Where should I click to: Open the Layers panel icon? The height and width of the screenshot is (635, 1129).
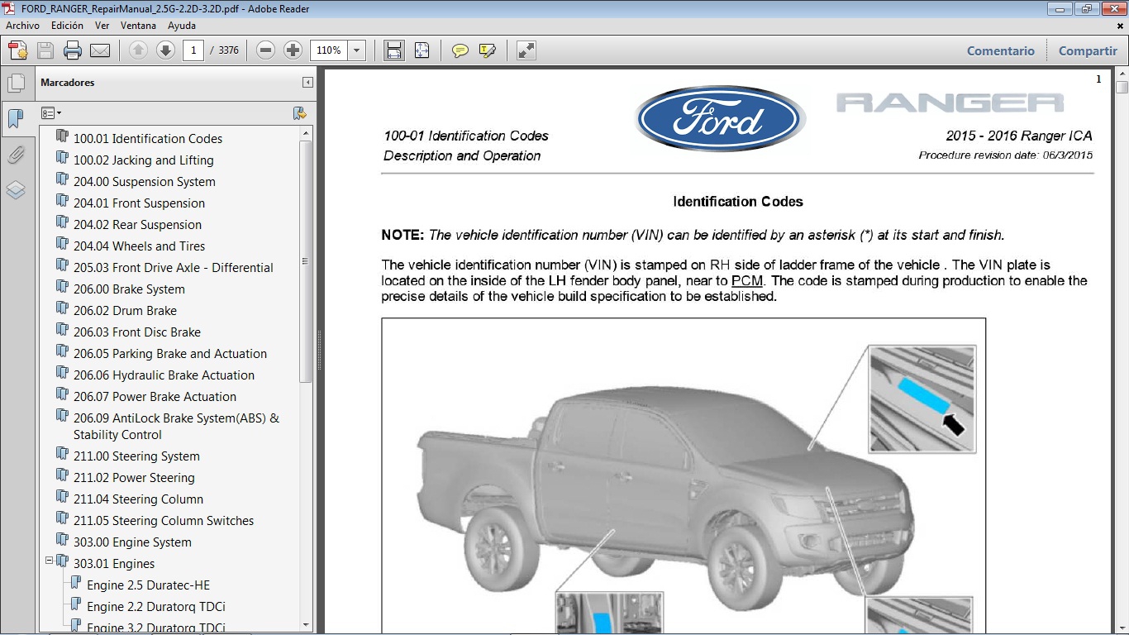click(x=17, y=189)
